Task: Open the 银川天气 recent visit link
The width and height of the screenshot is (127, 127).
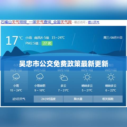Action: coord(94,22)
